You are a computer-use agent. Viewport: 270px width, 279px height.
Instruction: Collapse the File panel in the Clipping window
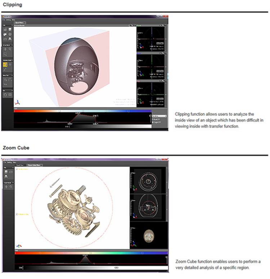(x=12, y=25)
